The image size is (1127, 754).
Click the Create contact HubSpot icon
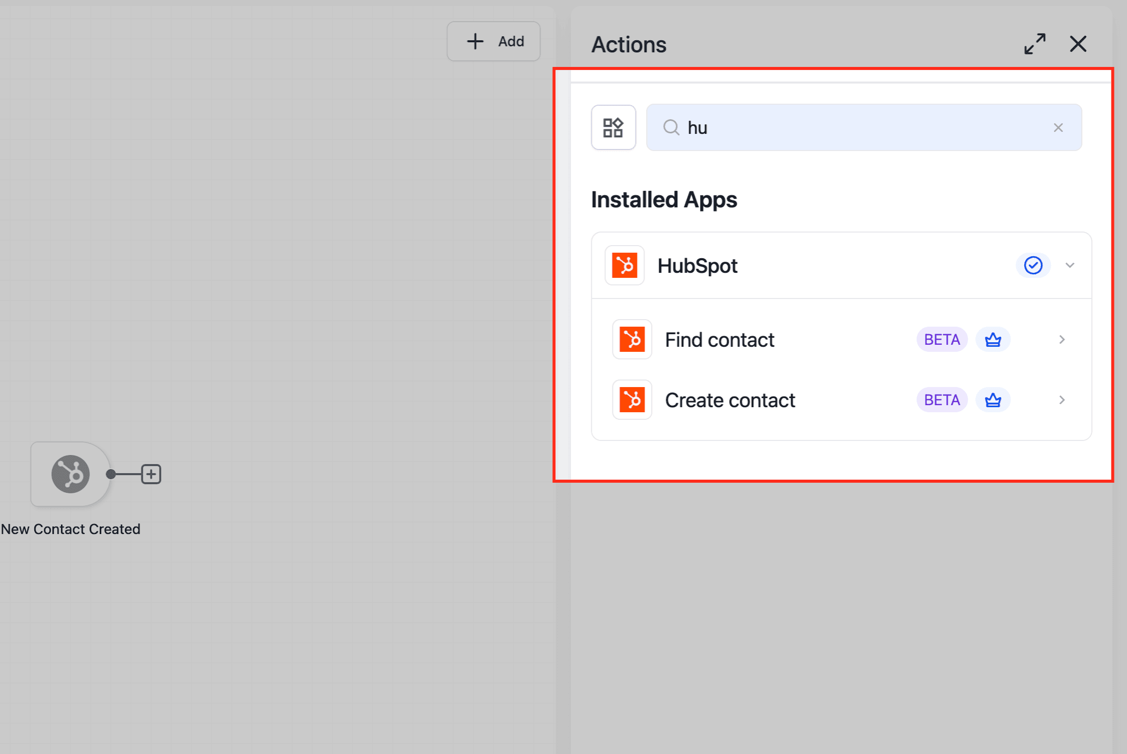pyautogui.click(x=632, y=400)
